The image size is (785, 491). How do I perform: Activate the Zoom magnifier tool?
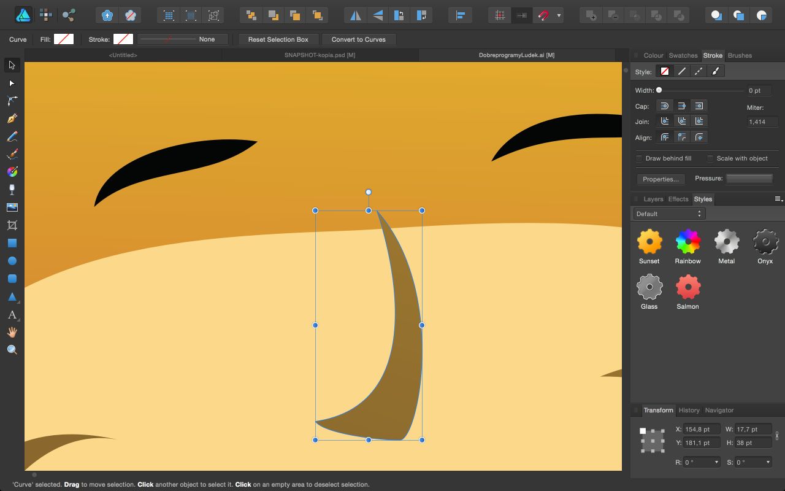pos(12,350)
